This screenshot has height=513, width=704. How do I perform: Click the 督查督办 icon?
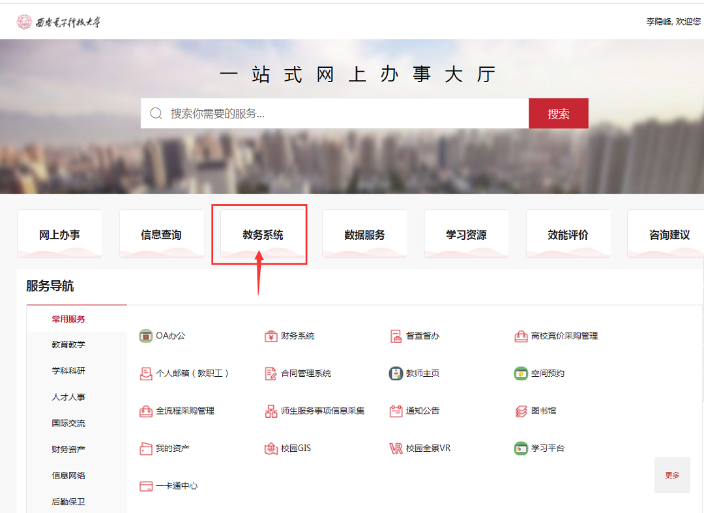(x=396, y=336)
